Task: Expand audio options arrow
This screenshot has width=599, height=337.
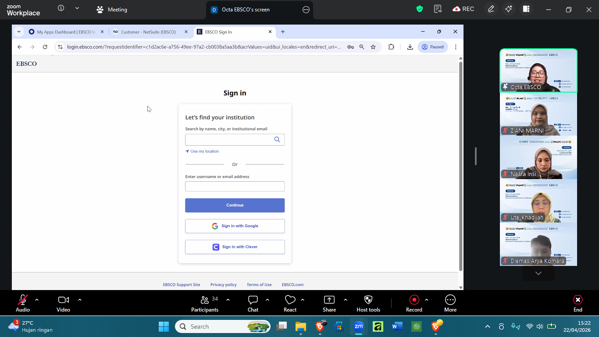Action: tap(37, 300)
